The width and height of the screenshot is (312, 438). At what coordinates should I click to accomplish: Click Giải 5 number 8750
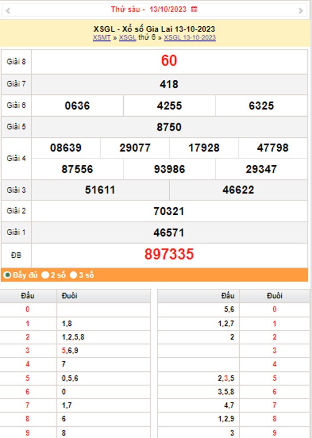click(169, 127)
